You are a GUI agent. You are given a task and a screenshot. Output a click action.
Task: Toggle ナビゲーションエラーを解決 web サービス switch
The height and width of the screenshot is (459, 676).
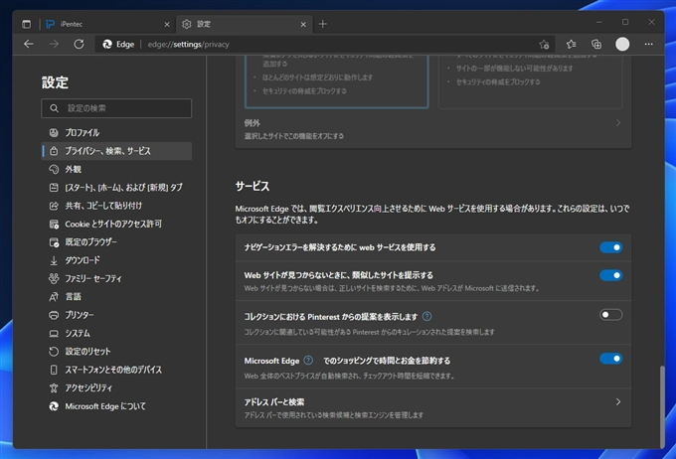611,247
